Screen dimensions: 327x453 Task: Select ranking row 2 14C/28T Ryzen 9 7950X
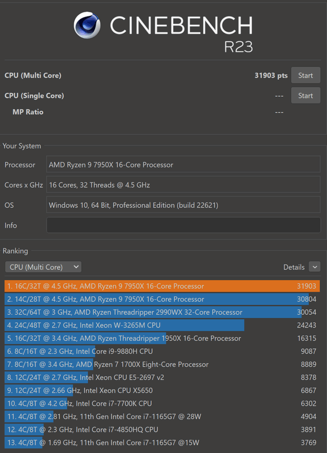click(162, 299)
